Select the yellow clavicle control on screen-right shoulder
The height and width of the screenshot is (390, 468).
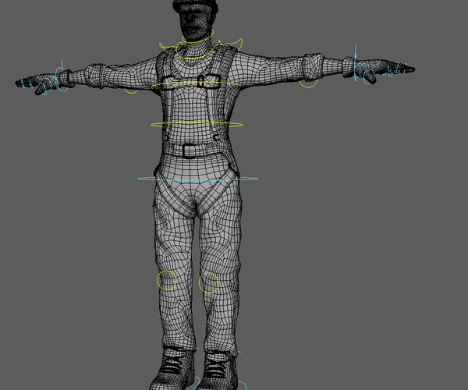[231, 44]
